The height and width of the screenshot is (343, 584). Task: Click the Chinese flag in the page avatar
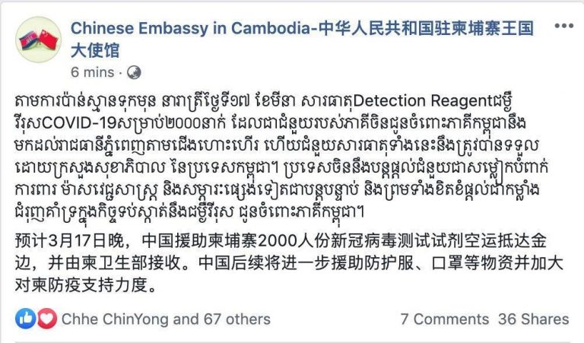click(49, 40)
